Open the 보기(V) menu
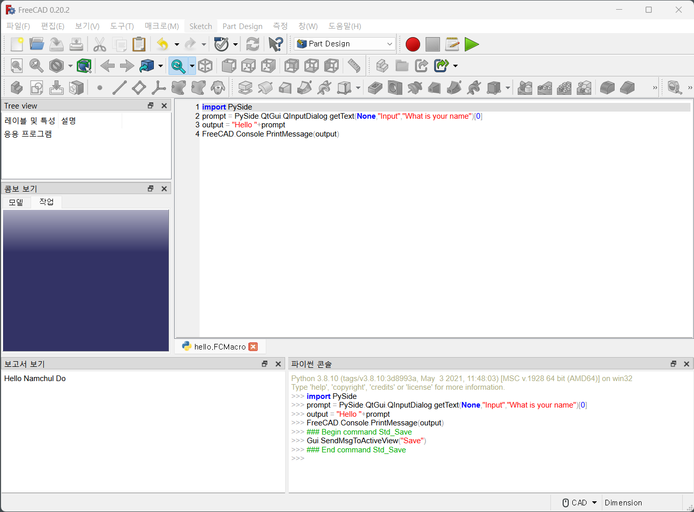 [x=87, y=26]
